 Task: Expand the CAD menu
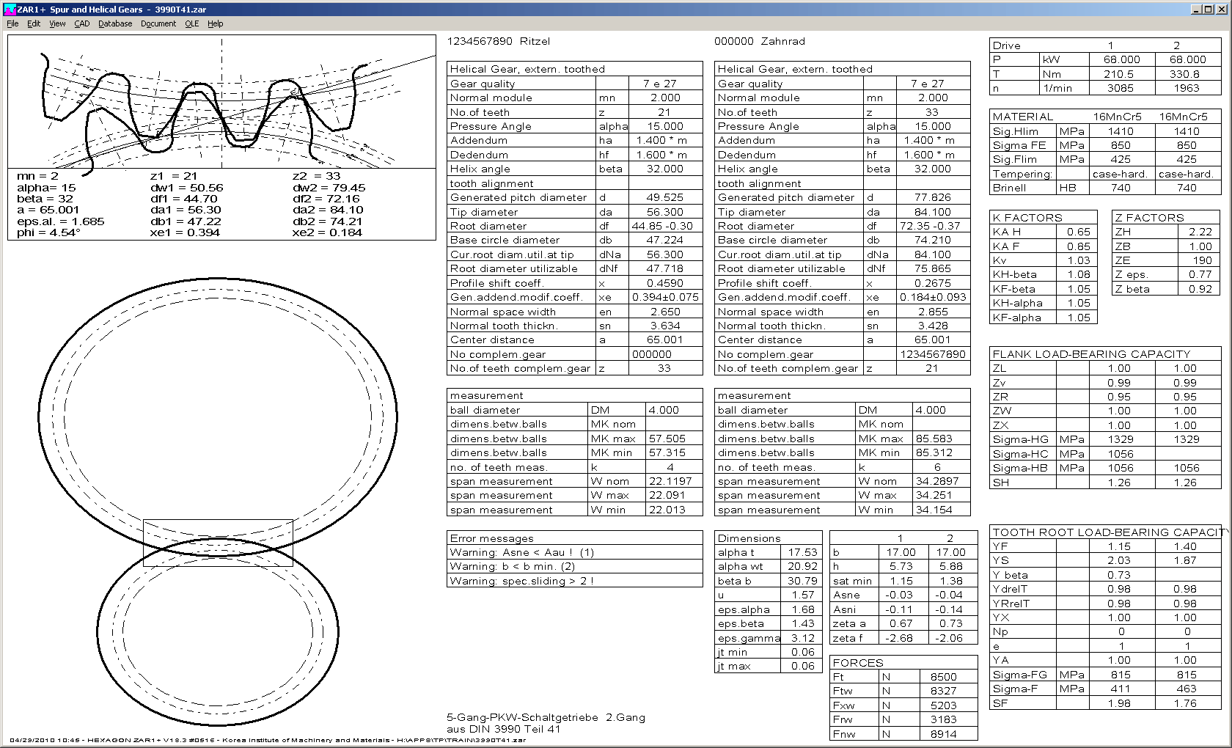point(82,23)
